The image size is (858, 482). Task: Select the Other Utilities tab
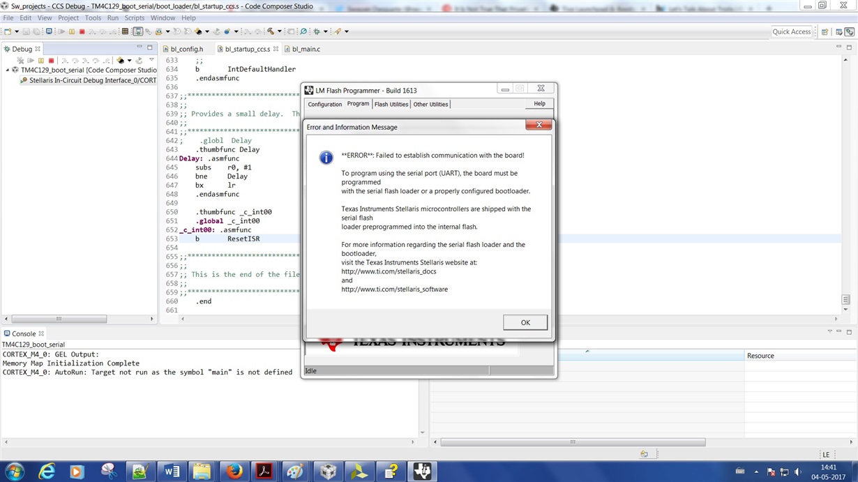tap(430, 104)
